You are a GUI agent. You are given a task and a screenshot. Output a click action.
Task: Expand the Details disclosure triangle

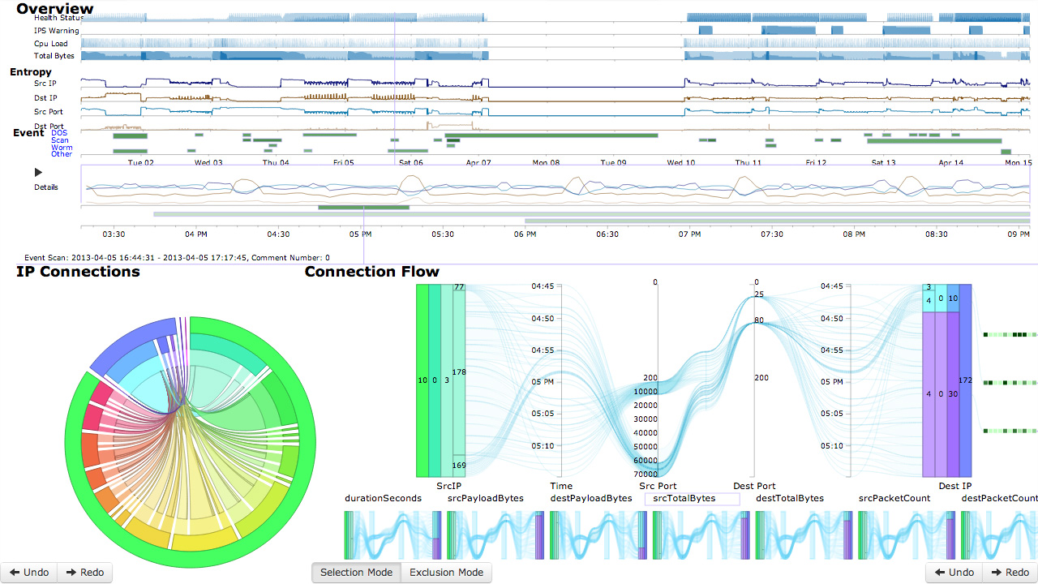pos(38,172)
